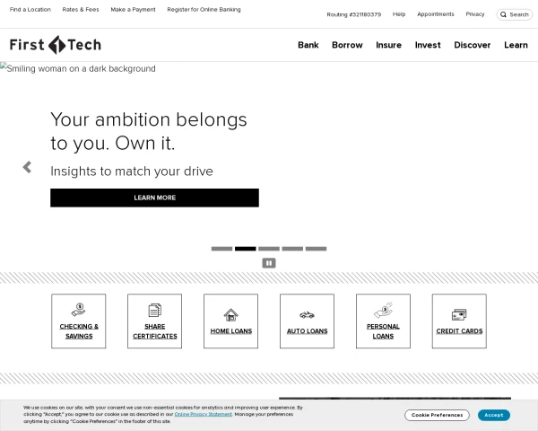Open the Learn menu
Viewport: 538px width, 431px height.
[516, 45]
